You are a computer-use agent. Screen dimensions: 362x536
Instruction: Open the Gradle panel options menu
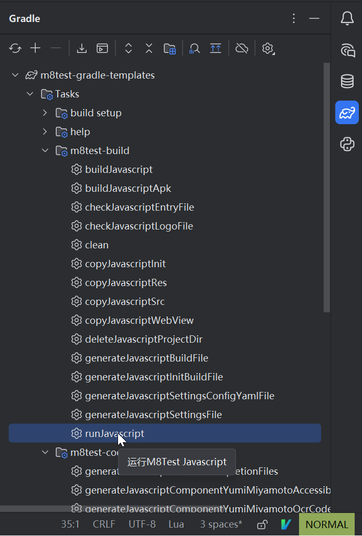coord(294,18)
